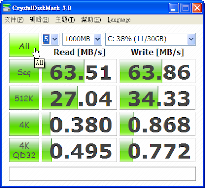Click the Seq write result 63.86

pos(157,71)
